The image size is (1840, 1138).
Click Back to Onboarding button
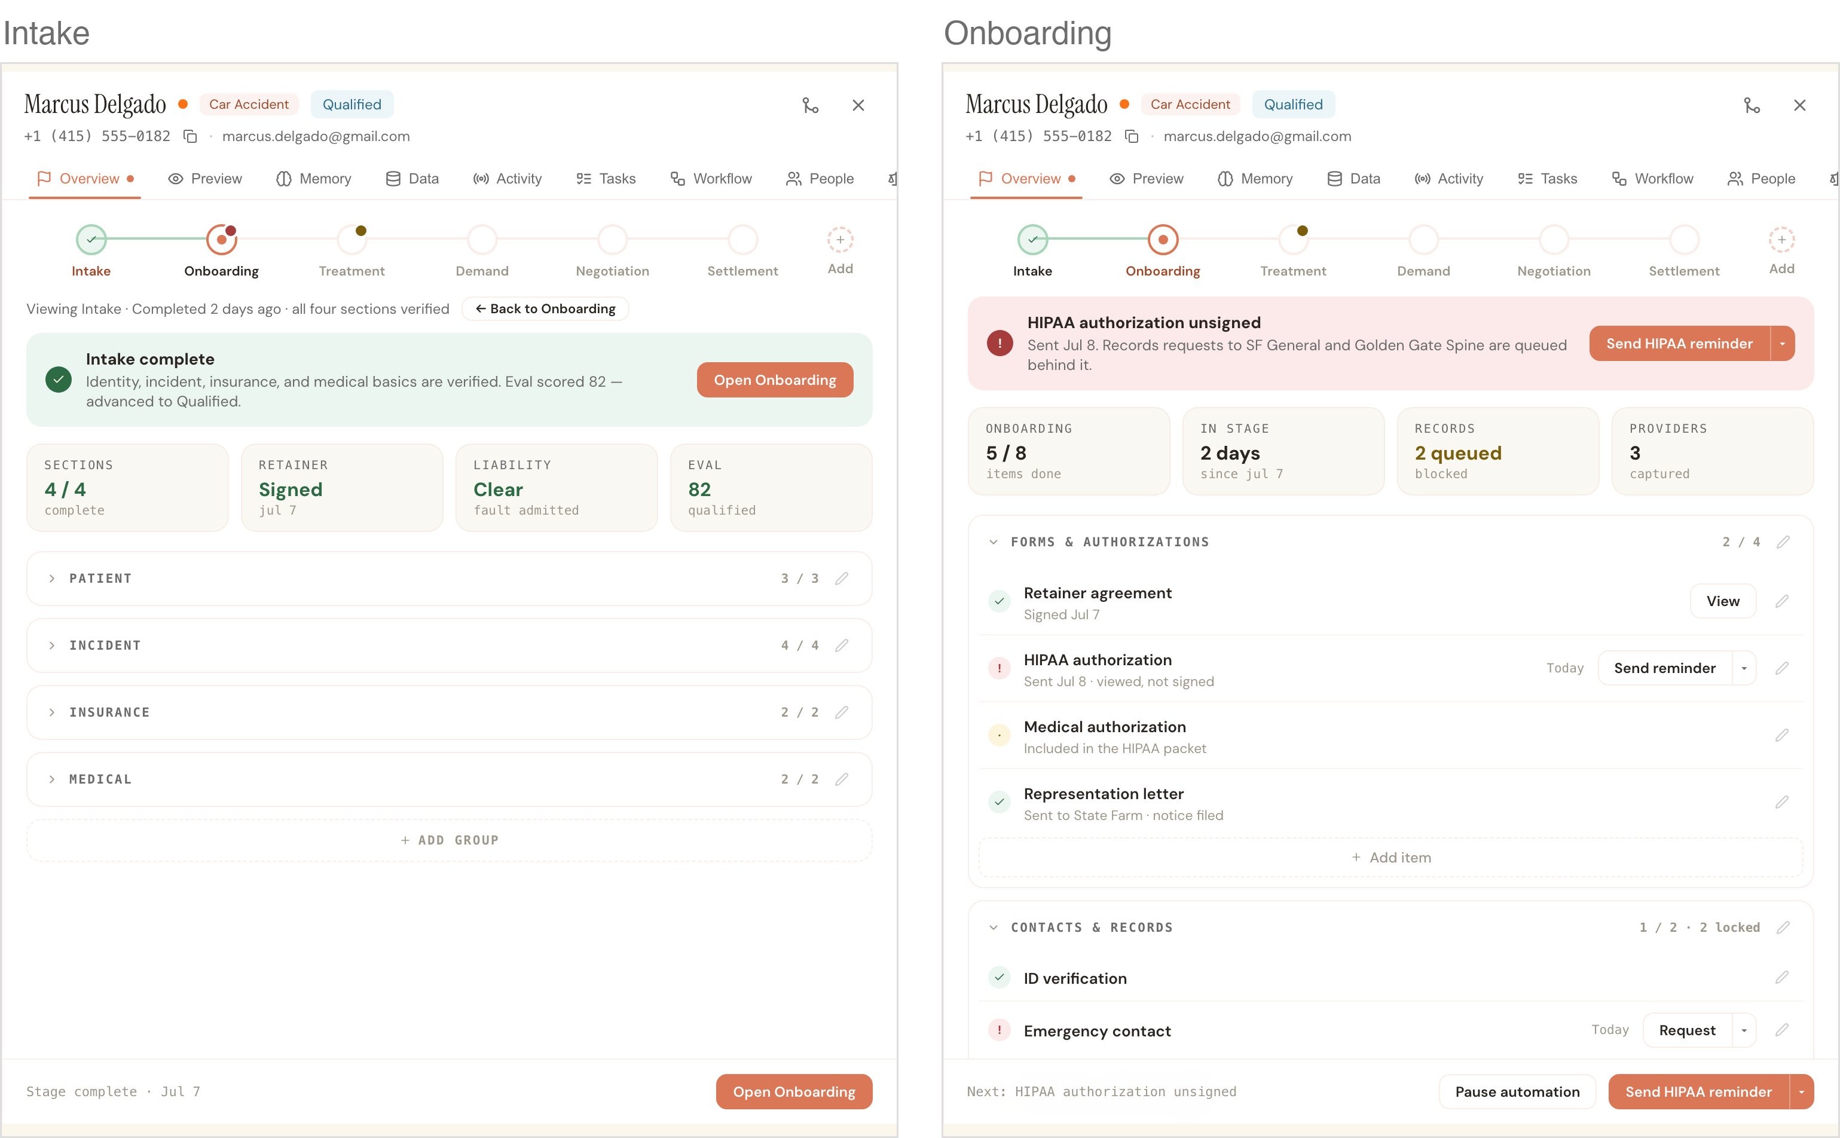click(x=545, y=308)
